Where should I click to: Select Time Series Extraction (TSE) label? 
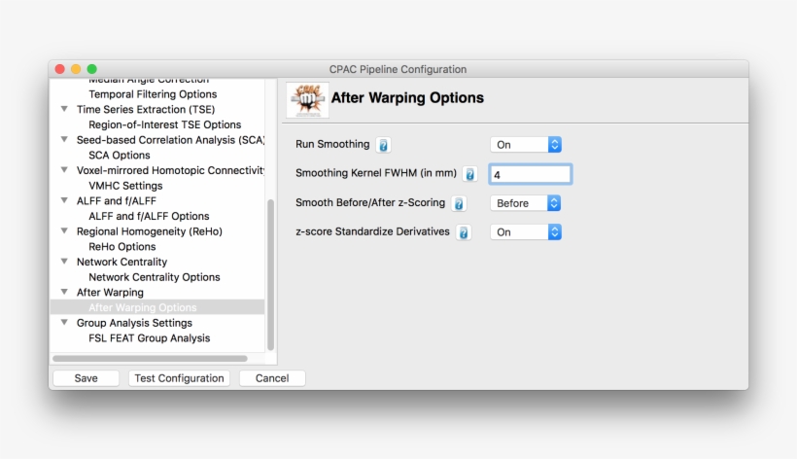pyautogui.click(x=146, y=109)
